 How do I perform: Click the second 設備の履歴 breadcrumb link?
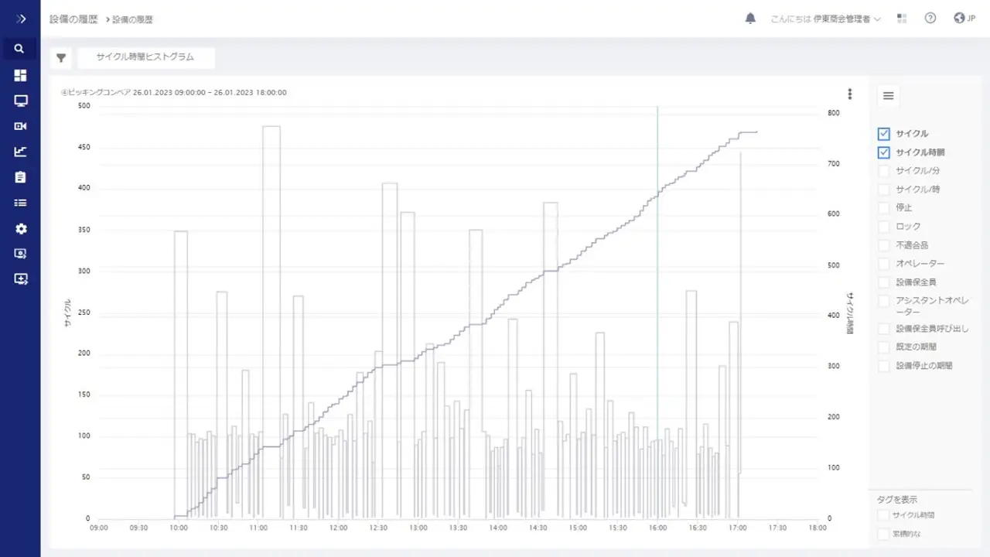132,19
